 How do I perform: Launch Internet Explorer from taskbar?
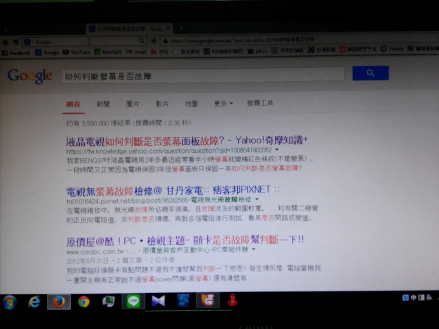[x=34, y=302]
